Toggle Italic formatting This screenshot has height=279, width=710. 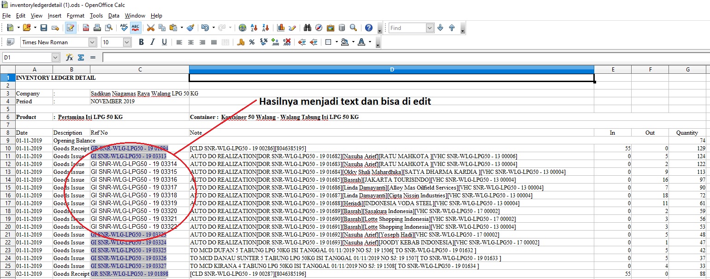pyautogui.click(x=153, y=42)
